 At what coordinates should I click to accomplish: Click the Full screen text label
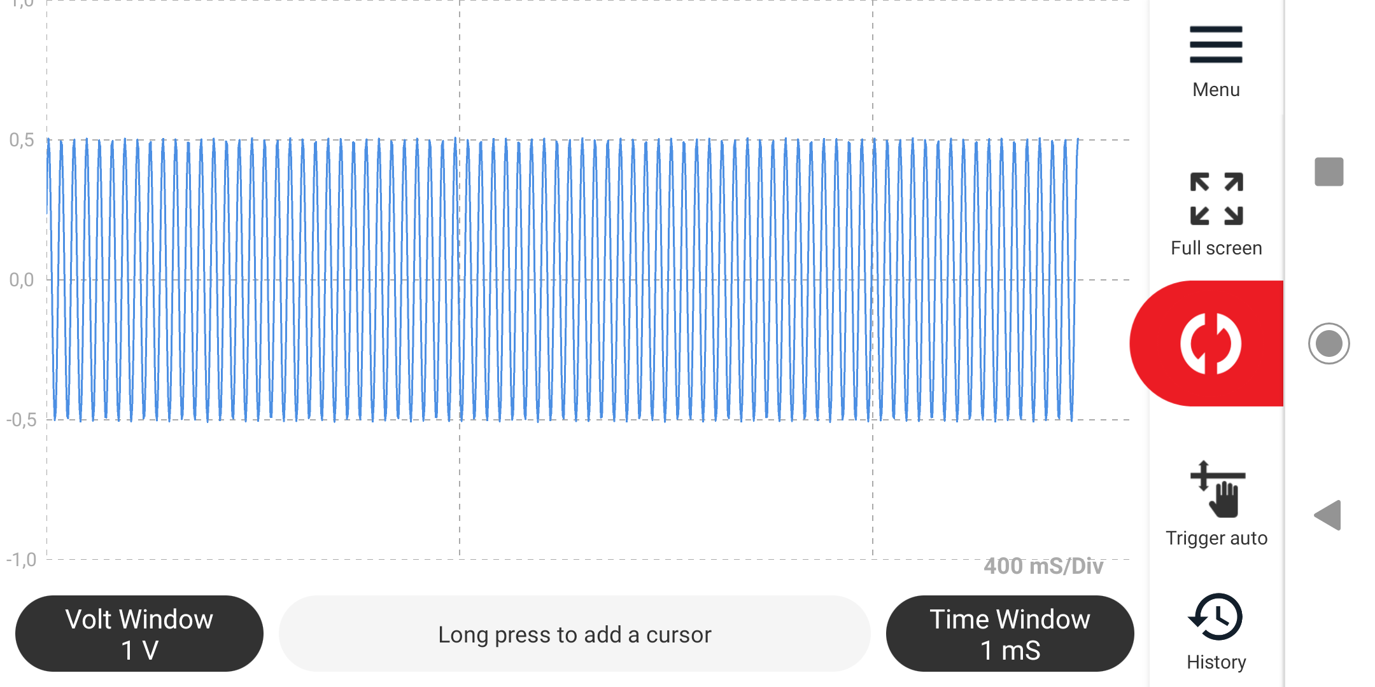pyautogui.click(x=1216, y=248)
